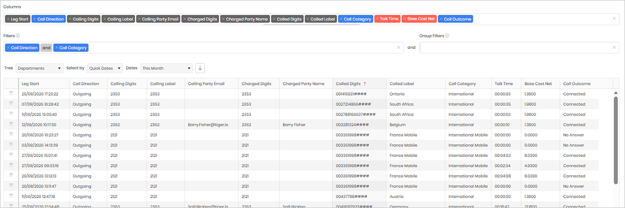
Task: Open row menu for 11/09/2026 15:05:40
Action: pos(11,114)
